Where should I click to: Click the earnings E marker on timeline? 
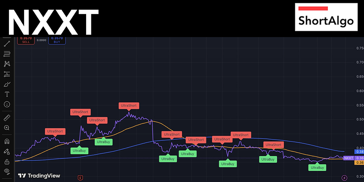click(x=80, y=178)
